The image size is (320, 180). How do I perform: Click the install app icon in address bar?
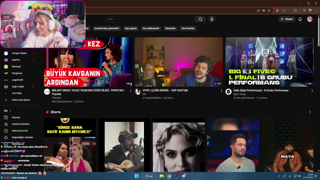258,10
